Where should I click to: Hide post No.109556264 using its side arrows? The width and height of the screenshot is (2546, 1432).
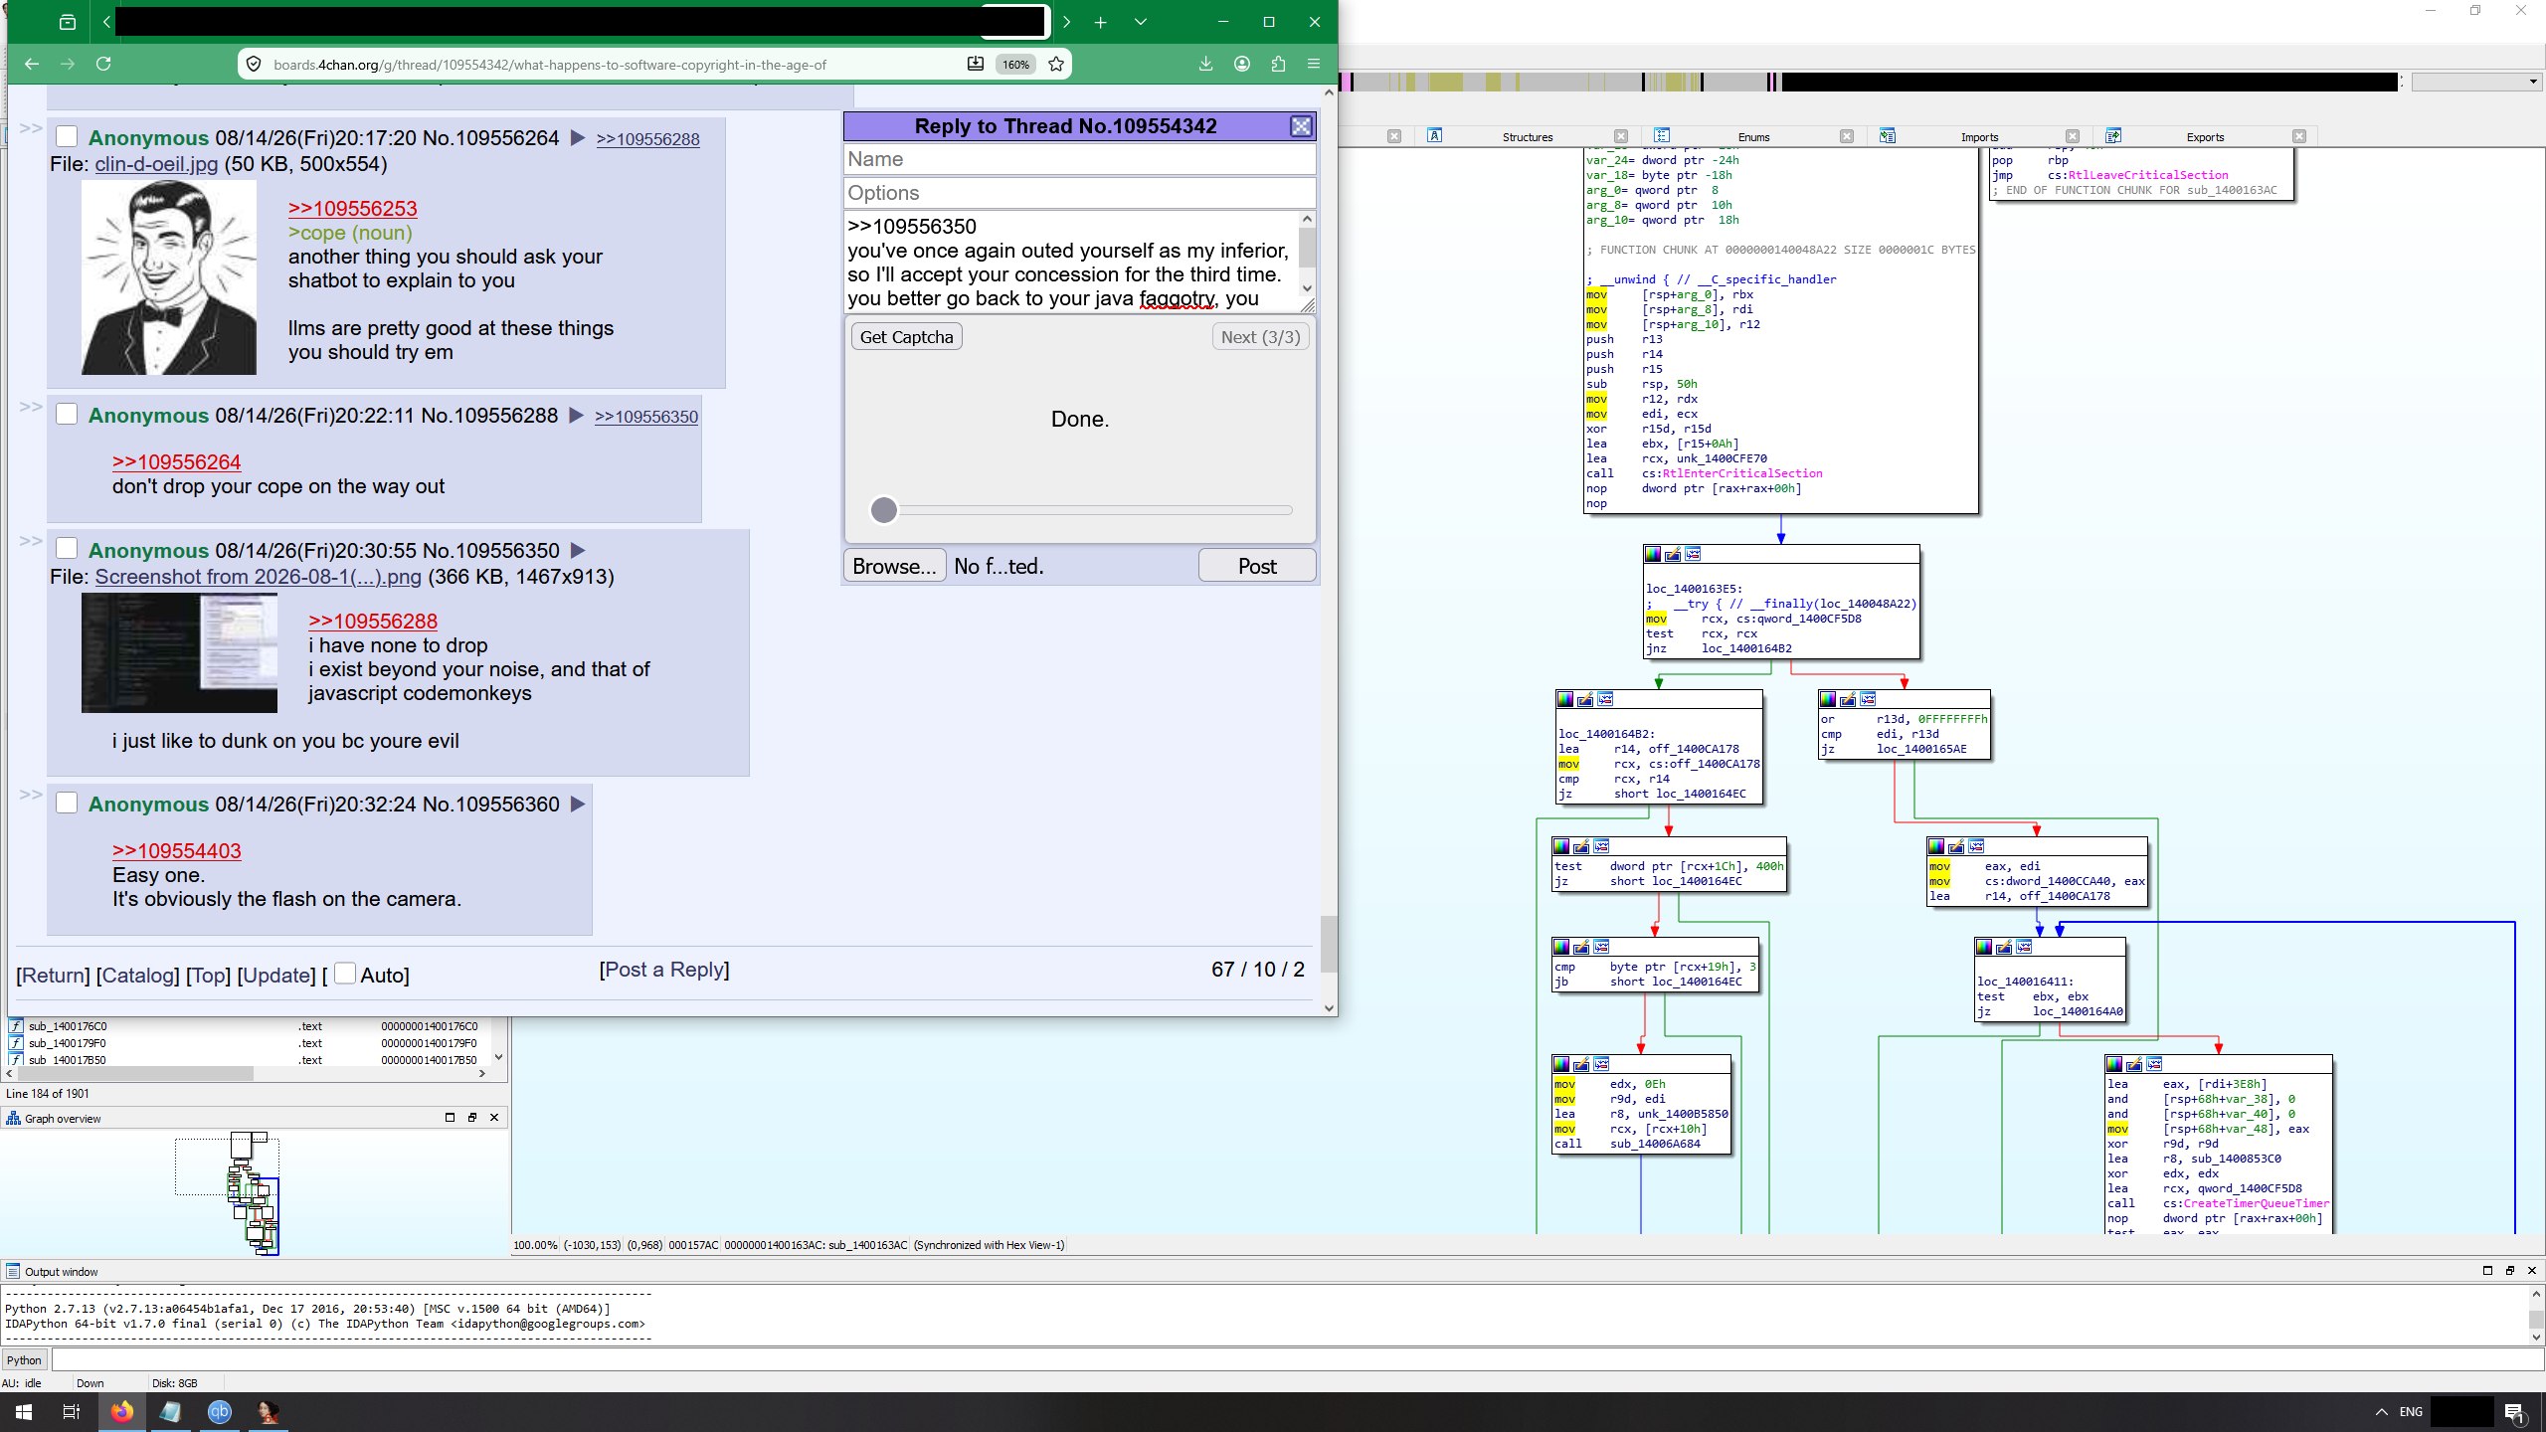pos(31,128)
